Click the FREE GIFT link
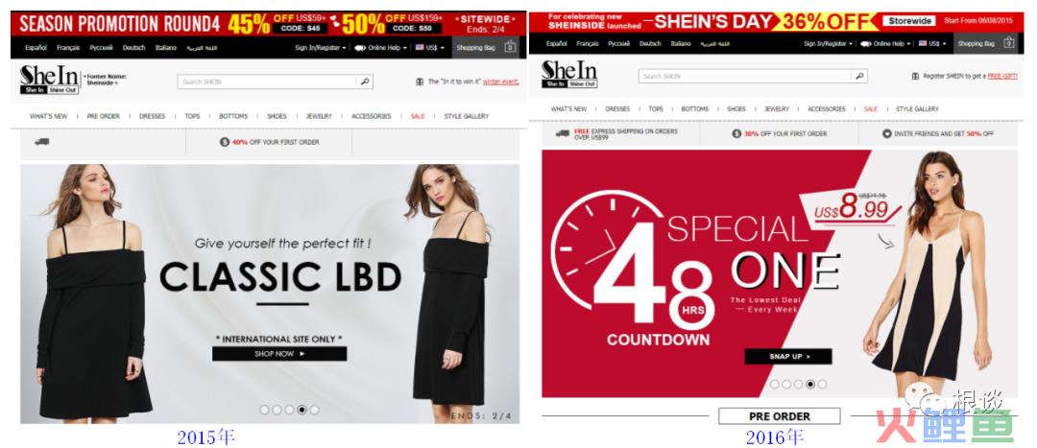 click(x=1001, y=76)
